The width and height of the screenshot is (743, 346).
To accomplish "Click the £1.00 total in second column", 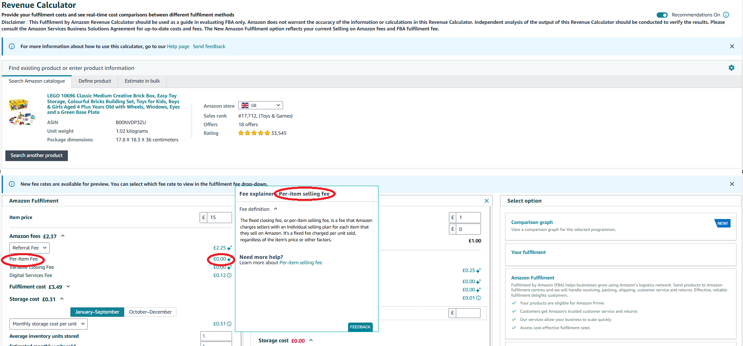I will coord(475,241).
